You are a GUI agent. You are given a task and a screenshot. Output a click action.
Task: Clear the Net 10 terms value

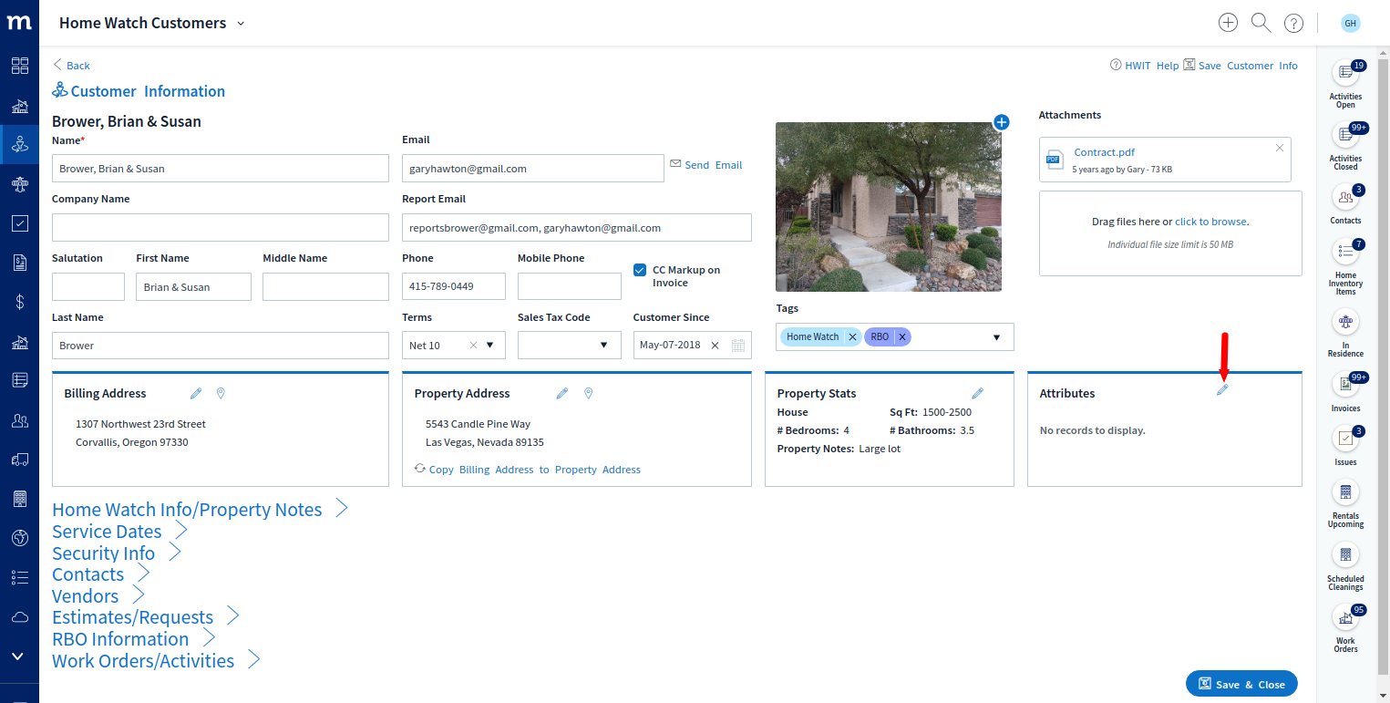tap(473, 346)
